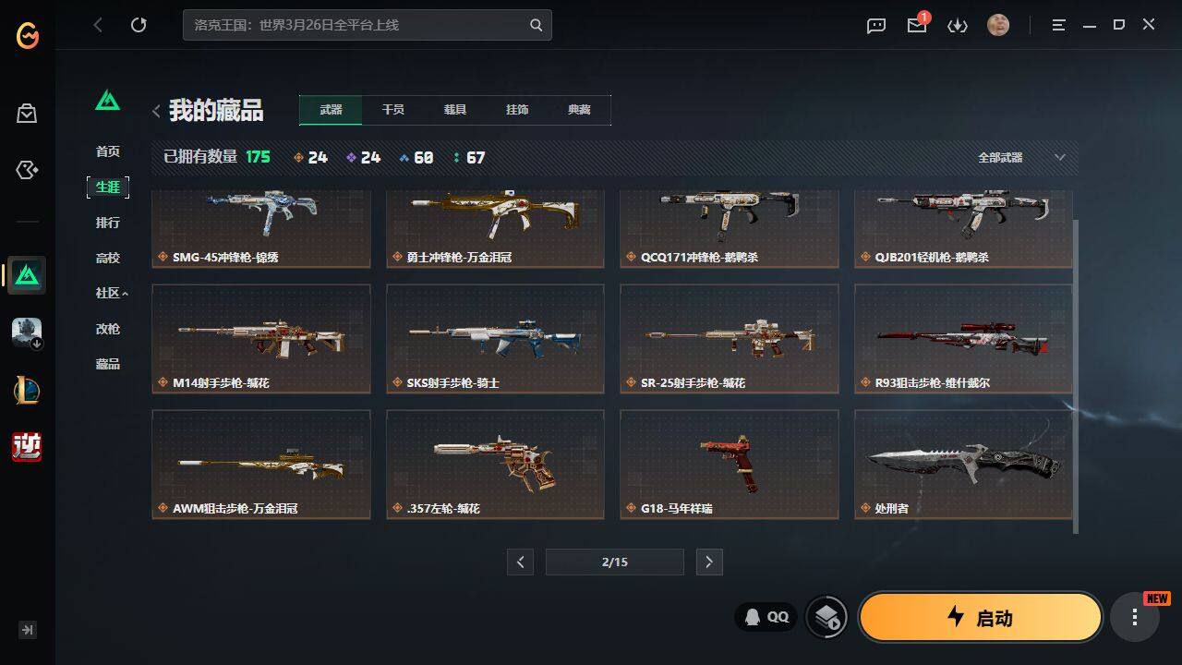Switch to the 干员 tab
Image resolution: width=1182 pixels, height=665 pixels.
coord(393,110)
